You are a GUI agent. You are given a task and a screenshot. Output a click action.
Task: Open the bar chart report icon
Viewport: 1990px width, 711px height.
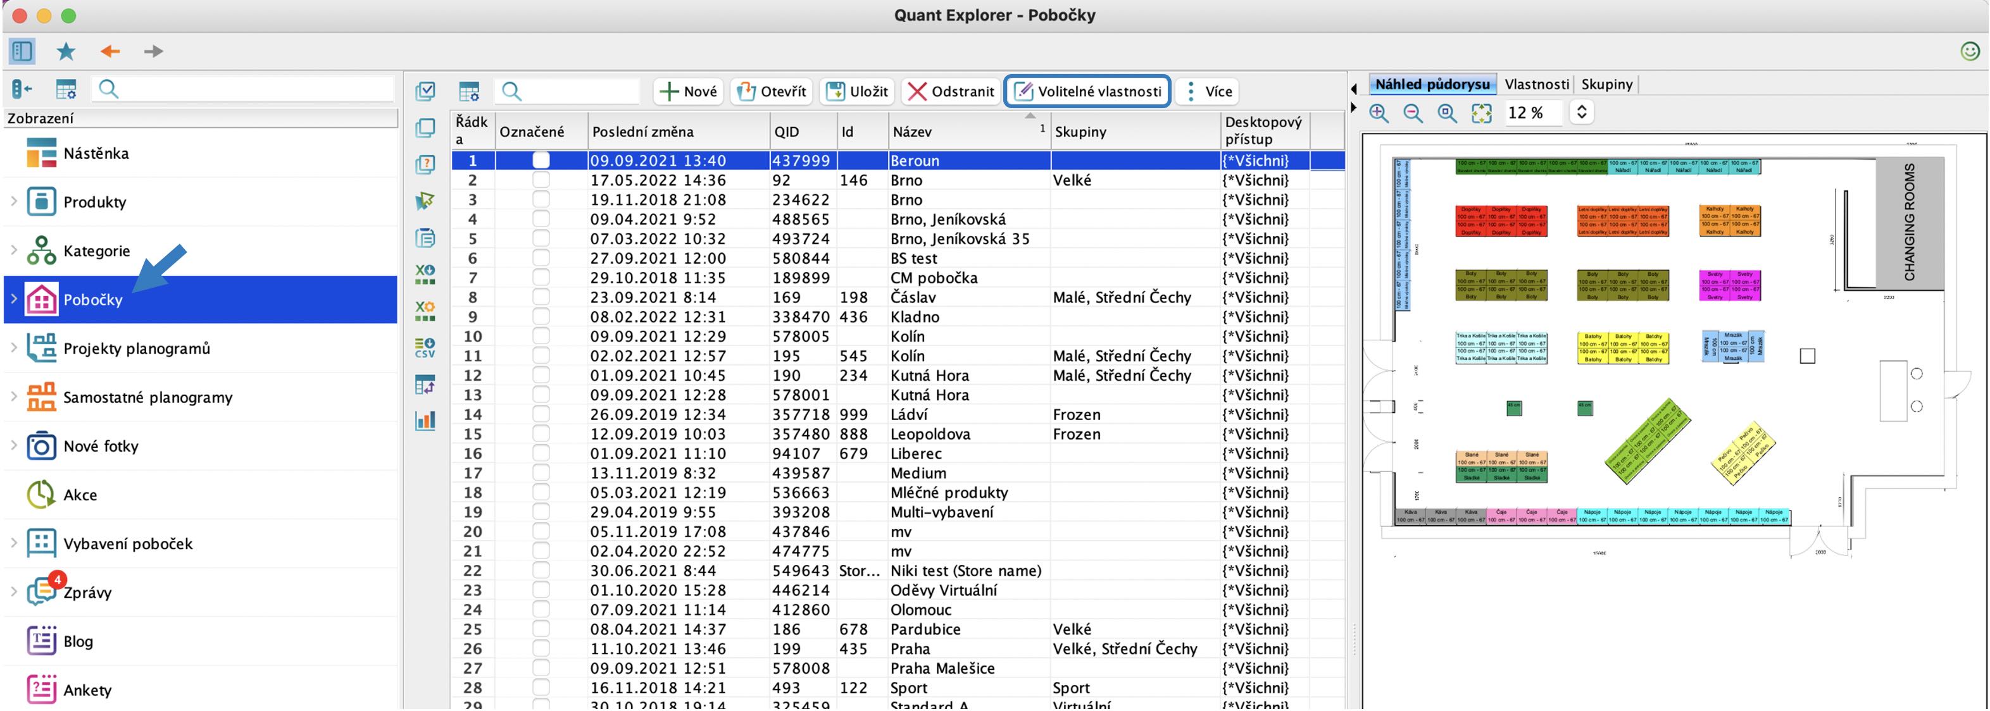tap(425, 420)
